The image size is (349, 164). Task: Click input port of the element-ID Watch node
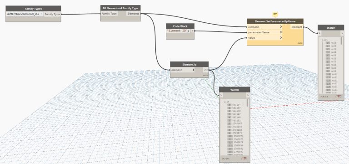(x=221, y=95)
